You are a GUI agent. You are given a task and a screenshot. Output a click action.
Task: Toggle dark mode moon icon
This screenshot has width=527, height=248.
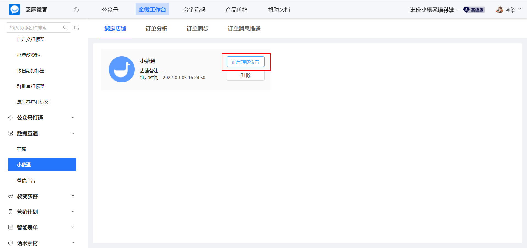click(x=76, y=10)
